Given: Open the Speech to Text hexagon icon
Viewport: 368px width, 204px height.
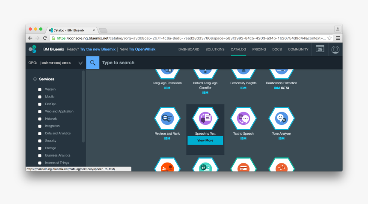Looking at the screenshot, I should (205, 118).
